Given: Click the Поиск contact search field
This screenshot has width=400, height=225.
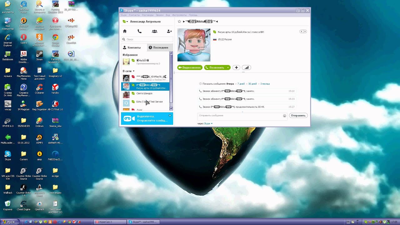Looking at the screenshot, I should click(147, 39).
